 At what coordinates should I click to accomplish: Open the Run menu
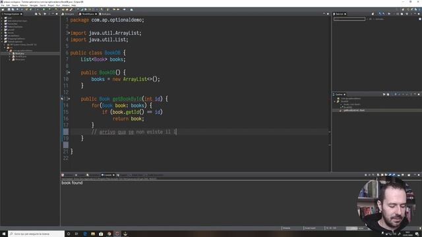pos(58,5)
